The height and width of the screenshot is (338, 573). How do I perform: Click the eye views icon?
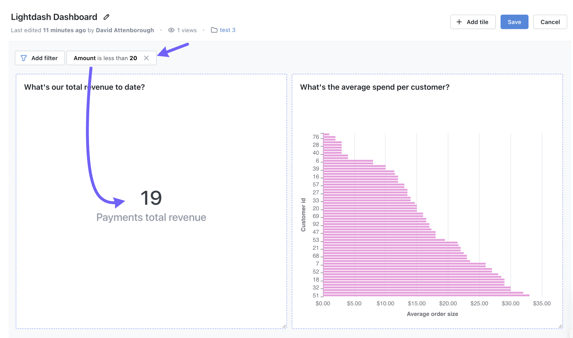[171, 30]
